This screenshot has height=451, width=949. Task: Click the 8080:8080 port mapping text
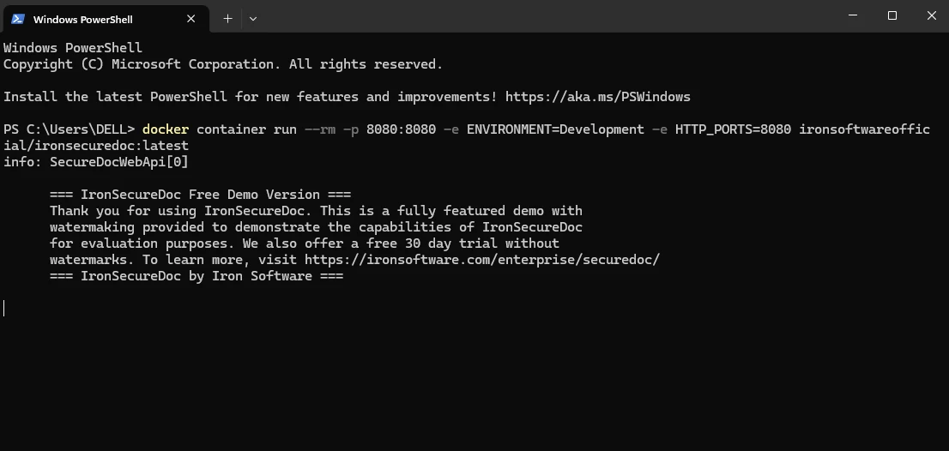click(x=401, y=129)
